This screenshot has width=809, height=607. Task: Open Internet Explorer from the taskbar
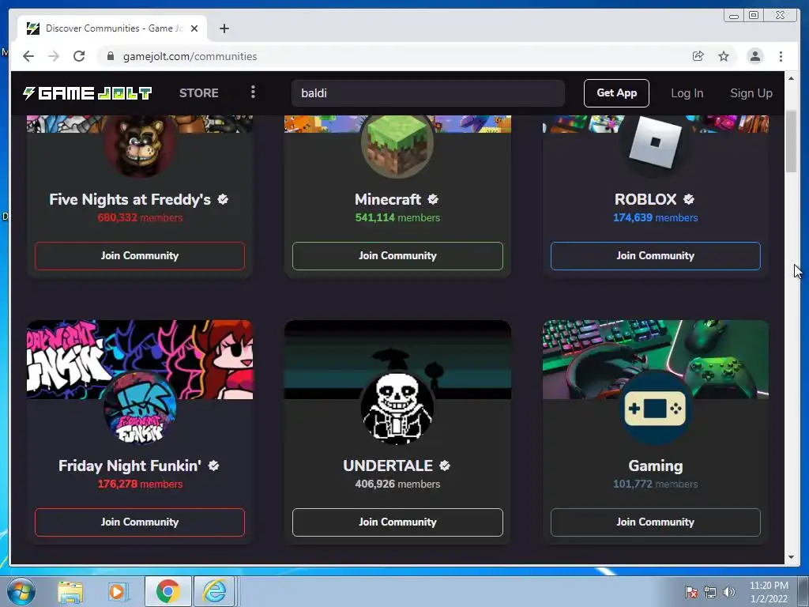pyautogui.click(x=214, y=591)
